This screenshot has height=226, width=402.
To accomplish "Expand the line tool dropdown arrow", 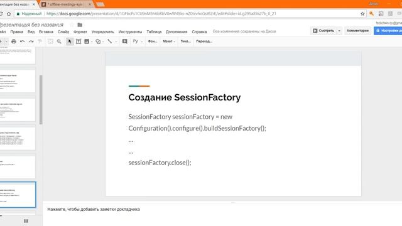I will tap(116, 41).
